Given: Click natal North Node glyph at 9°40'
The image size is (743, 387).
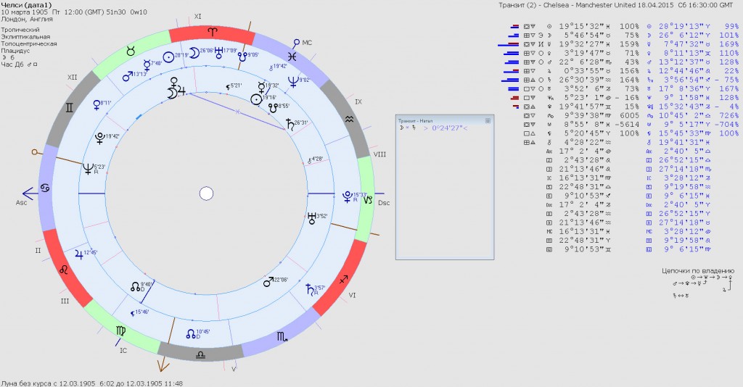Looking at the screenshot, I should point(135,287).
